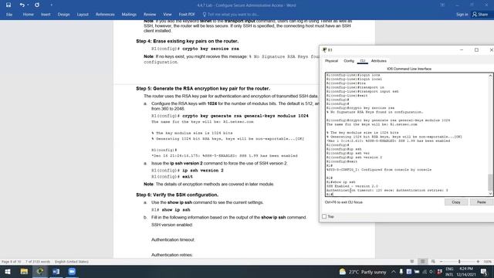Open Packet Tracer from the taskbar
The height and width of the screenshot is (278, 494).
coord(40,271)
